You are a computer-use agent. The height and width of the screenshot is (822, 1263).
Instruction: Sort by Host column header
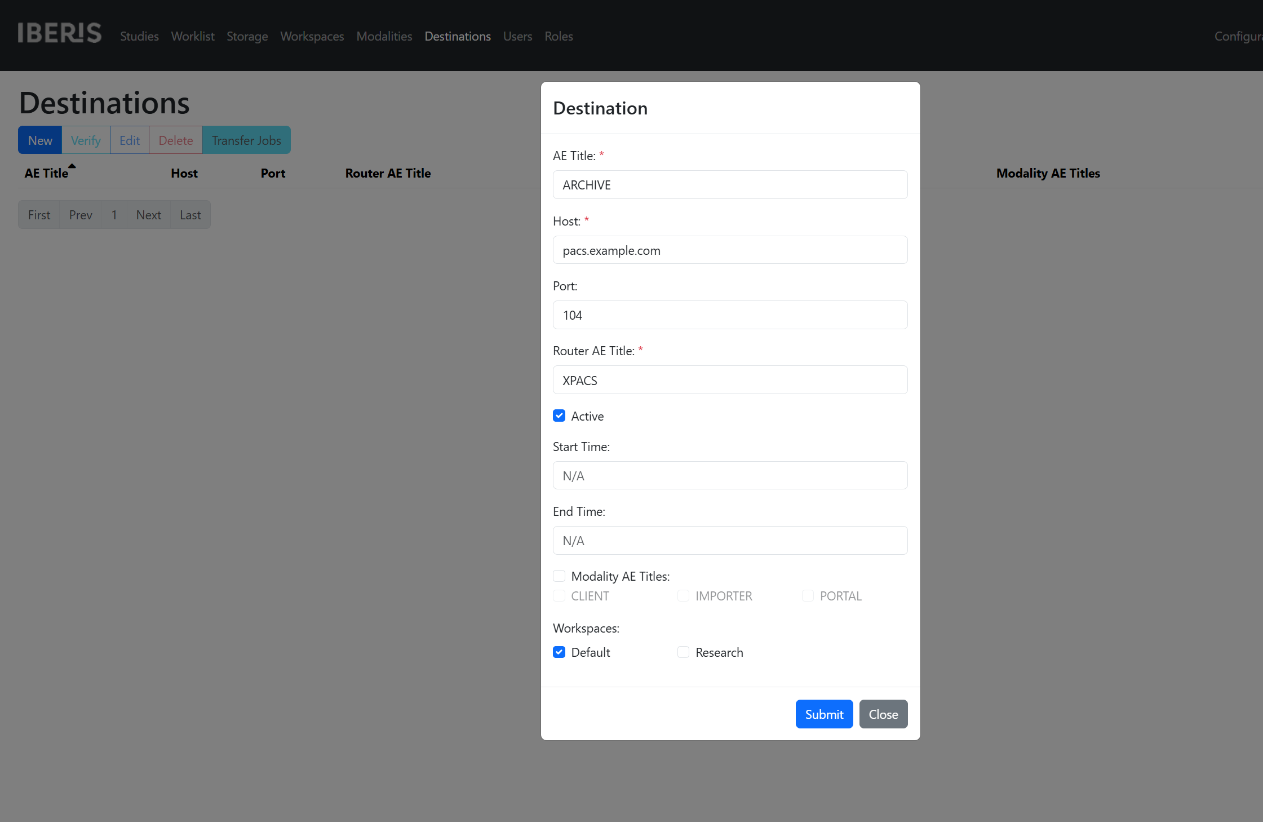184,173
